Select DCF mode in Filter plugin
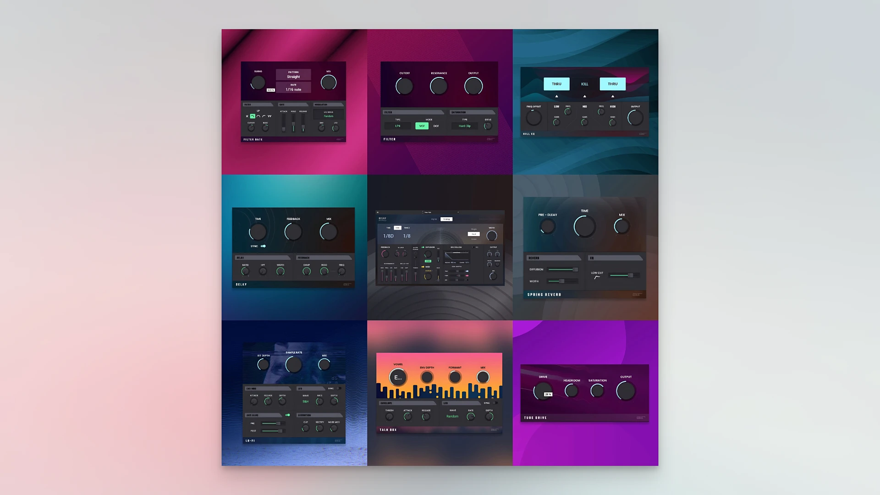 point(436,126)
